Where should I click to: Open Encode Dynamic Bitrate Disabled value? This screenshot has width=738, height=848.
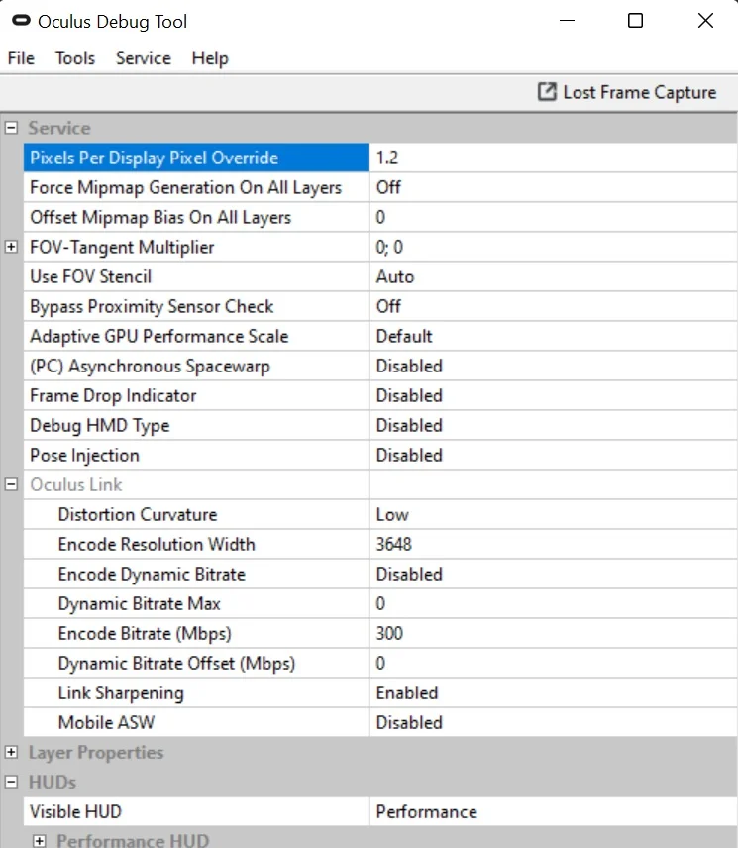(553, 574)
